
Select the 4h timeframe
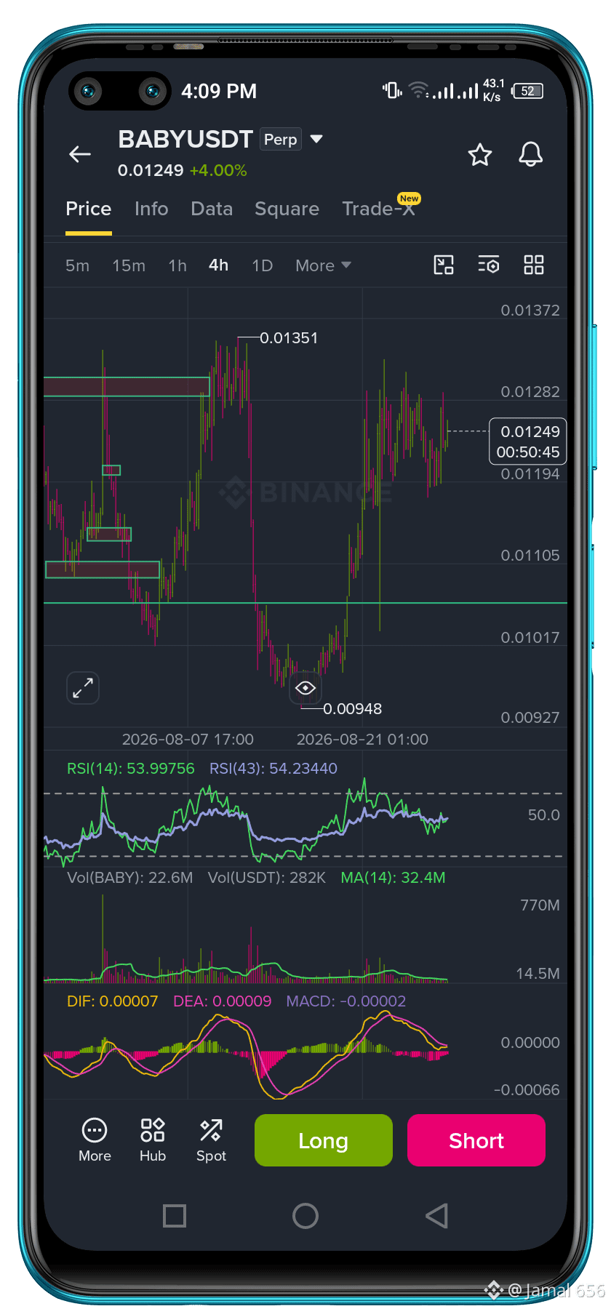coord(219,265)
